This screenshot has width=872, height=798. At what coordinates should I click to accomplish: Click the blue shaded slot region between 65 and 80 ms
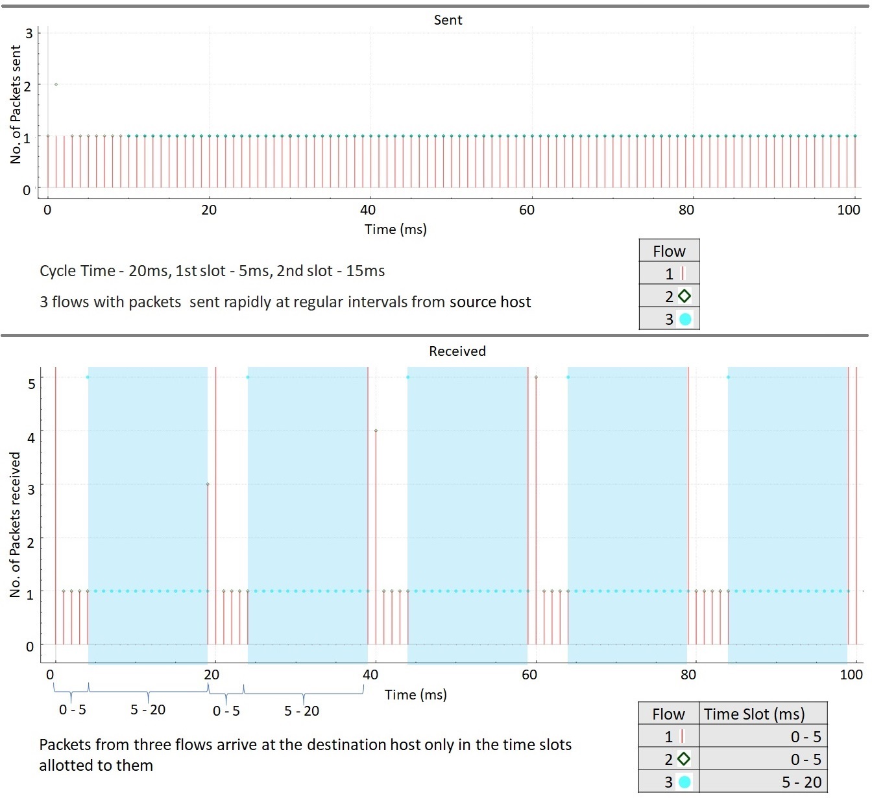click(x=627, y=515)
